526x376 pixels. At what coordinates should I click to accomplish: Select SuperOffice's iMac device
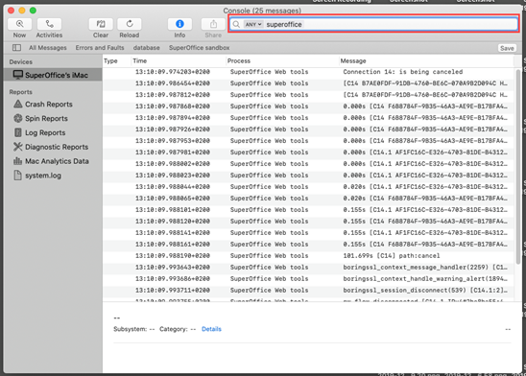click(53, 75)
